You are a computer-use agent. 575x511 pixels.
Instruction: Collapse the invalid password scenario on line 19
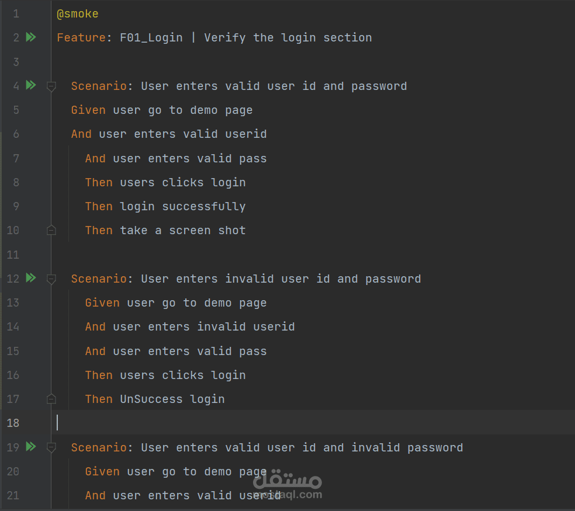[x=51, y=448]
